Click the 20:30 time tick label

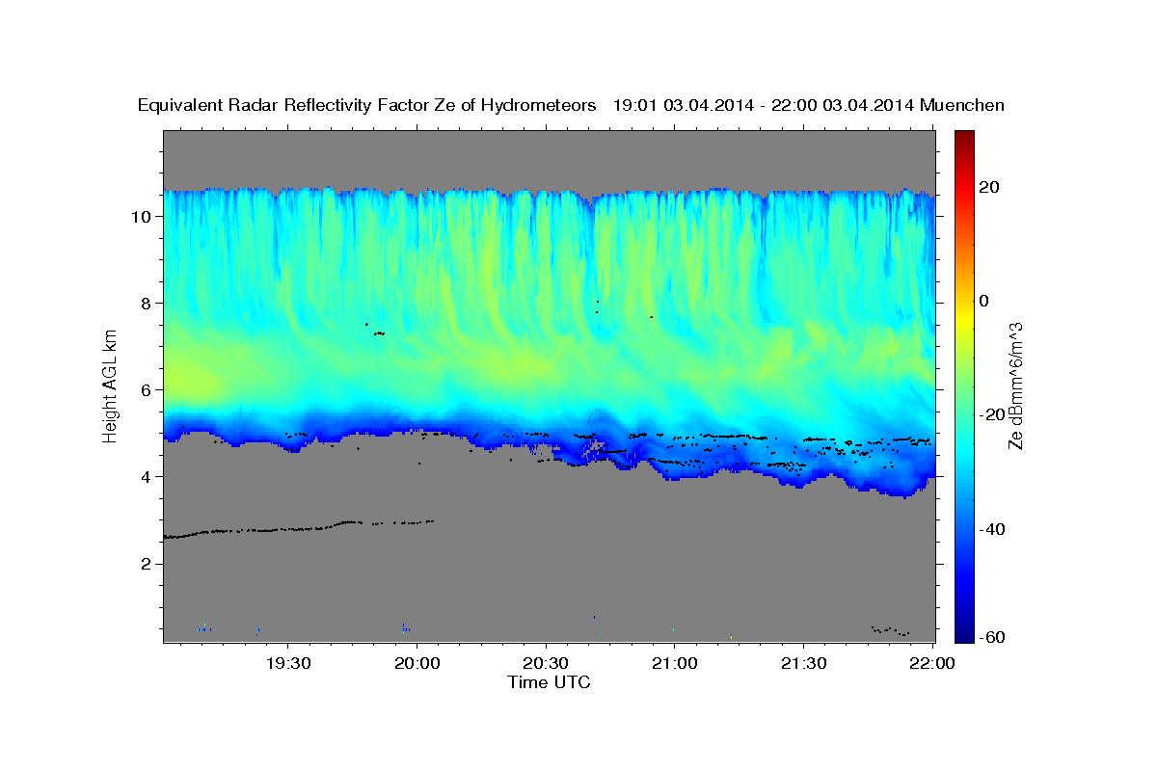[546, 663]
